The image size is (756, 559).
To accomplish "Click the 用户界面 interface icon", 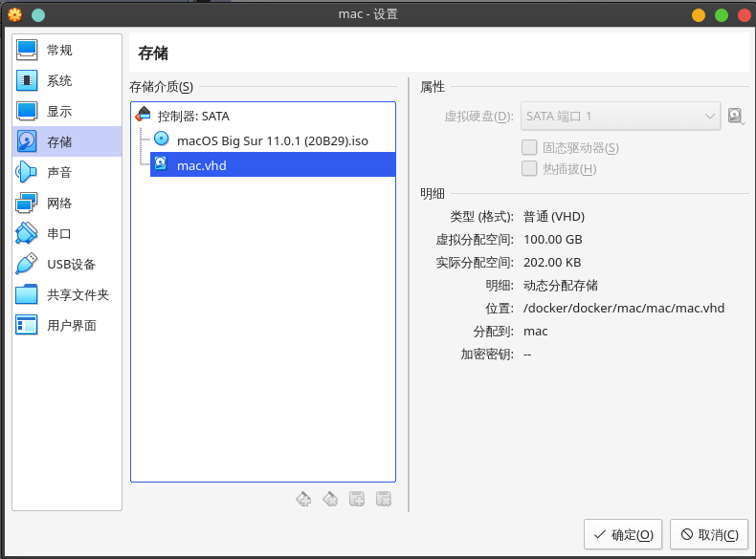I will (x=27, y=325).
